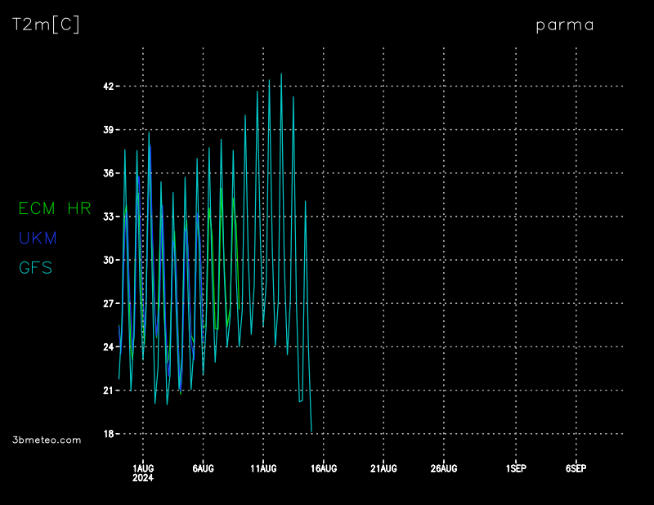Select the 26AUG axis label
654x505 pixels.
click(x=444, y=468)
